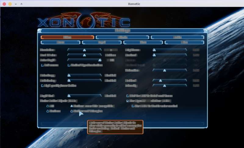Switch to the first sub-tab in four-tab row
This screenshot has width=244, height=148.
(x=60, y=42)
